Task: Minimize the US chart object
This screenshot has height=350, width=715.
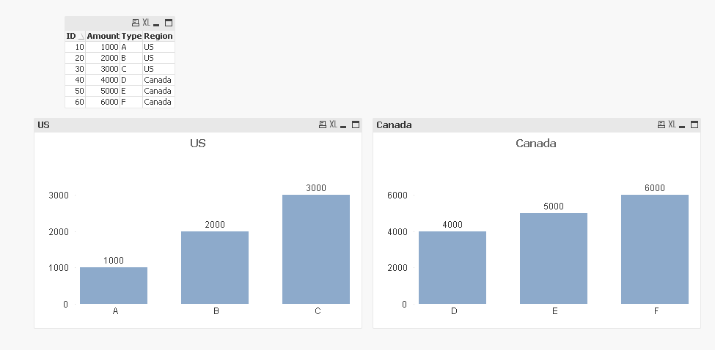Action: click(x=343, y=125)
